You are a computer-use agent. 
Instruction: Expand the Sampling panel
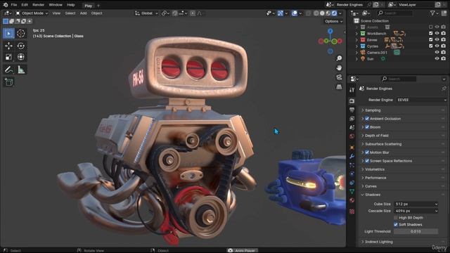tap(363, 110)
